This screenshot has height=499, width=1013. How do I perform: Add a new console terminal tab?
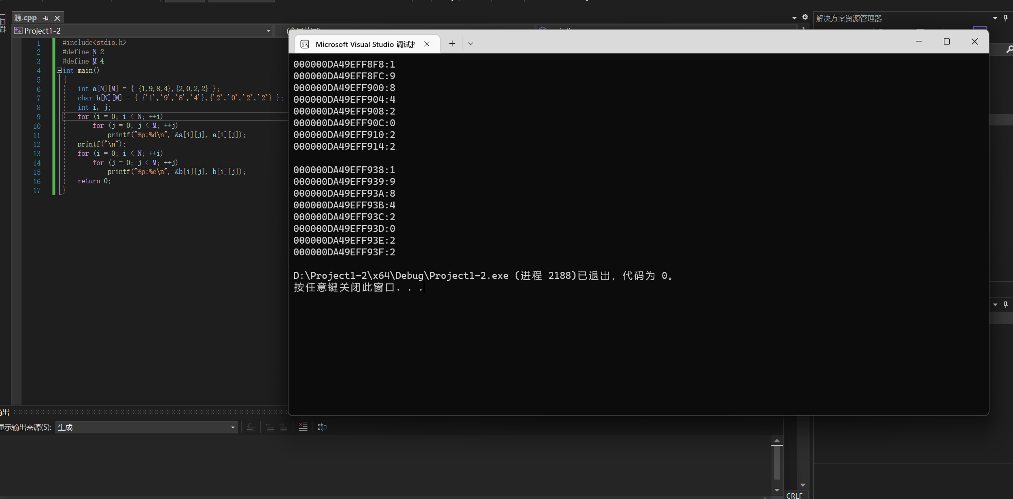click(x=452, y=44)
